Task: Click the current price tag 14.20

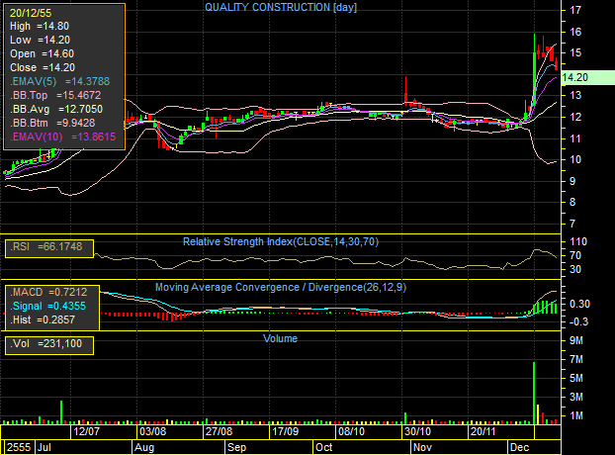Action: point(587,77)
